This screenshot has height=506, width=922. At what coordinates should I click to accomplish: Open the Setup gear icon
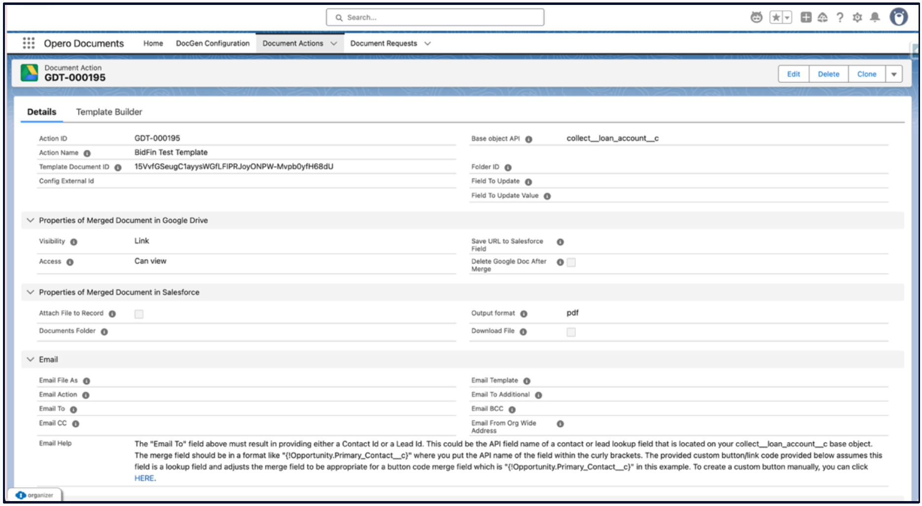[857, 18]
